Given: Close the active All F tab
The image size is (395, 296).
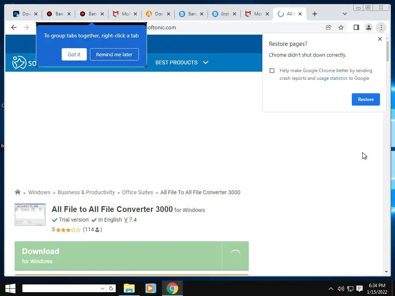Looking at the screenshot, I should (x=300, y=14).
